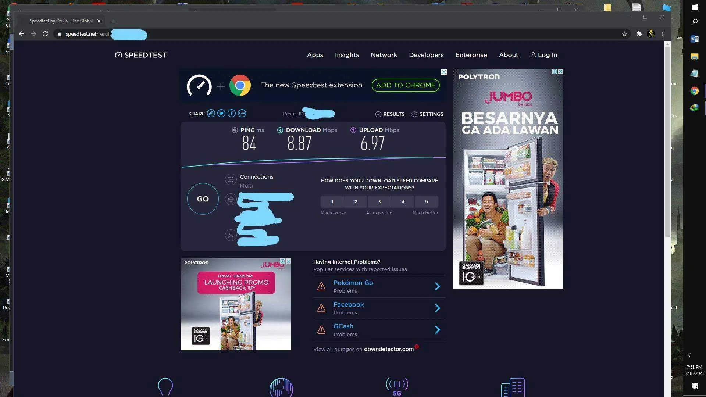Open Windows Start button
Screen dimensions: 706x397
click(x=695, y=7)
